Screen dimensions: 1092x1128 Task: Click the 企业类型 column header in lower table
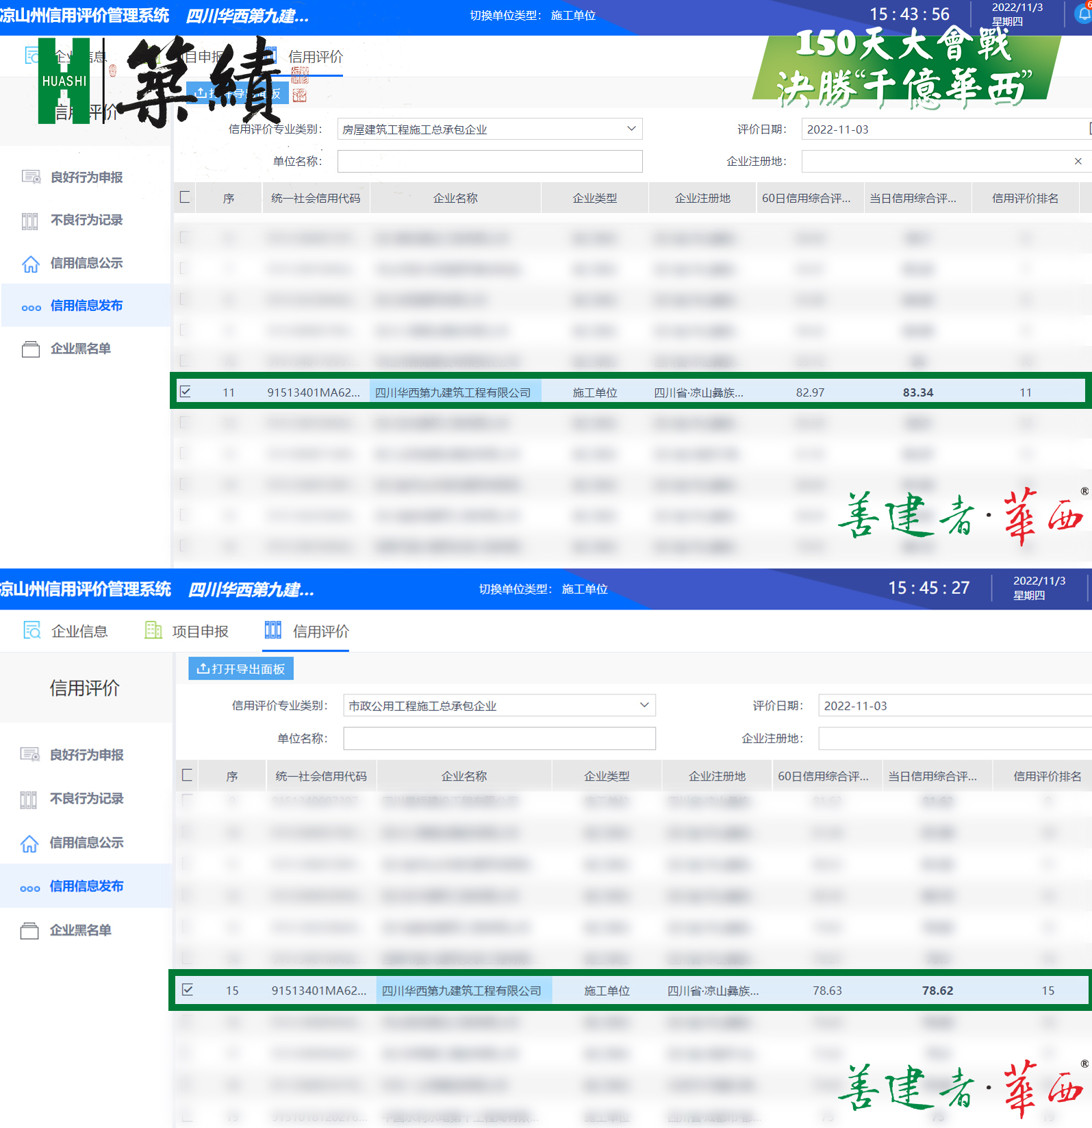click(607, 776)
